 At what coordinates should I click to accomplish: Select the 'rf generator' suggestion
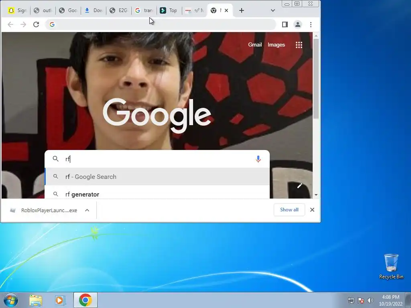click(157, 194)
